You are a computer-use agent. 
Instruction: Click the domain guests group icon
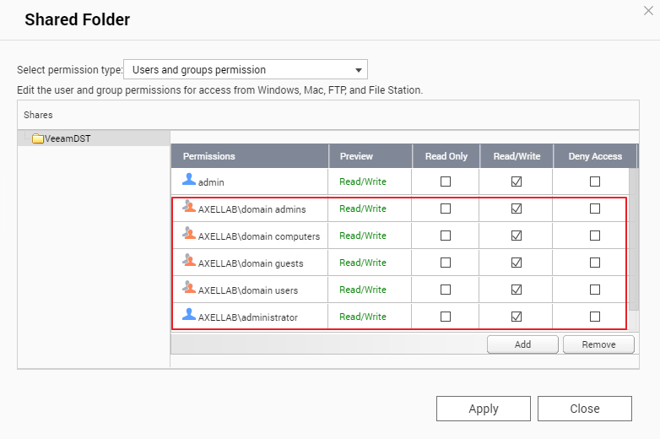(x=189, y=261)
